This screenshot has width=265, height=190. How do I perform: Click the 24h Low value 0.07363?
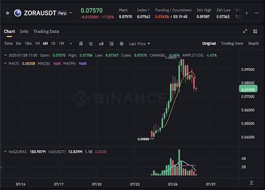(x=223, y=17)
